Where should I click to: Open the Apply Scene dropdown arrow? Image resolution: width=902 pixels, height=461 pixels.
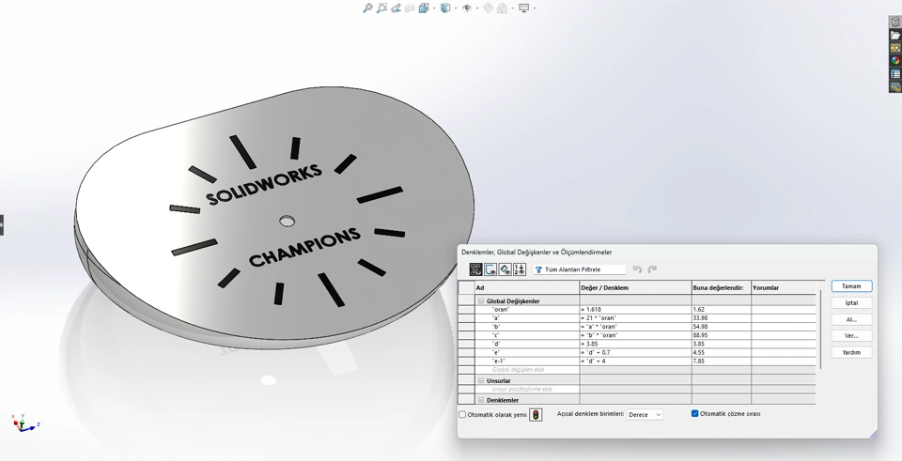pos(511,8)
